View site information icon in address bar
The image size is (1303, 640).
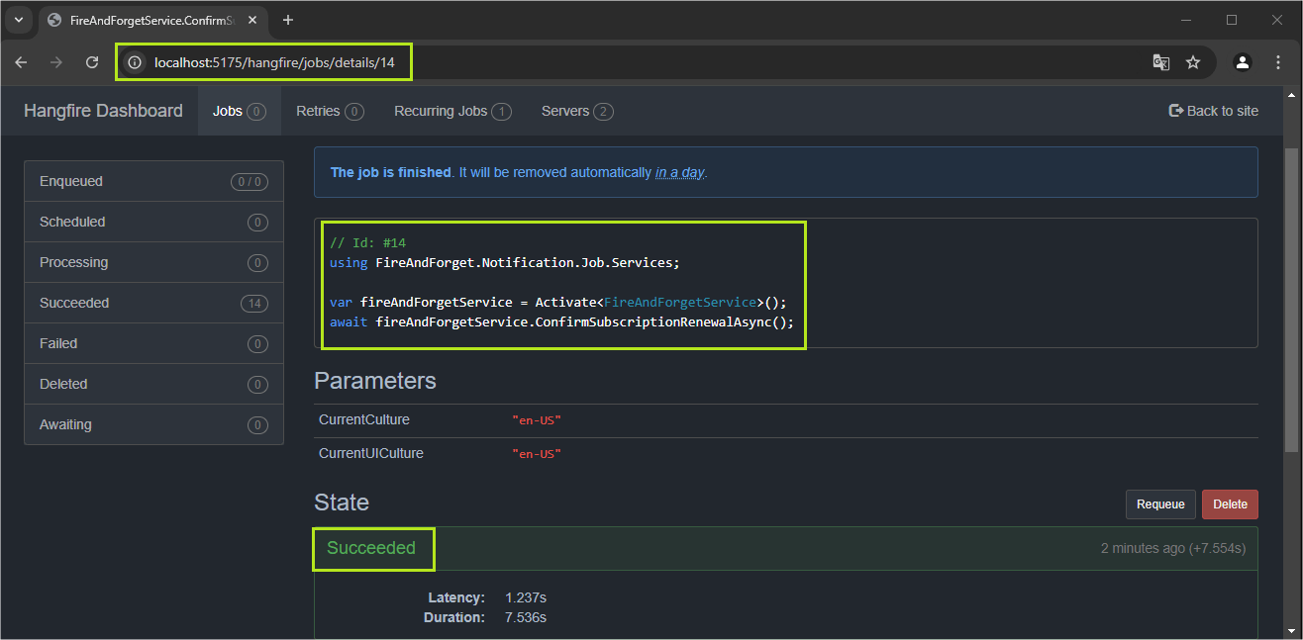click(135, 62)
